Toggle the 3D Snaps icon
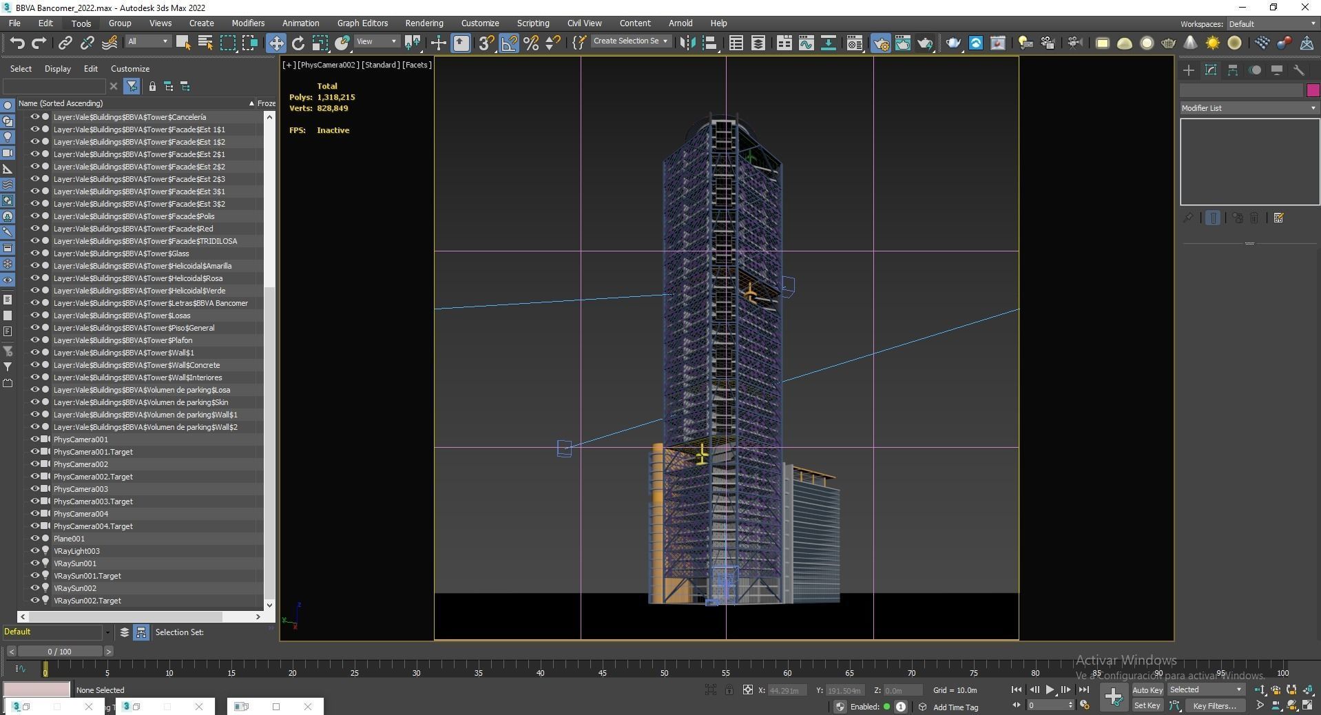This screenshot has height=715, width=1321. tap(486, 43)
